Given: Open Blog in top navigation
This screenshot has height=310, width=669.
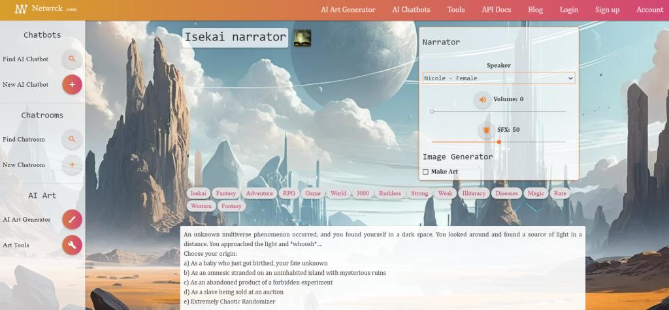Looking at the screenshot, I should (536, 9).
